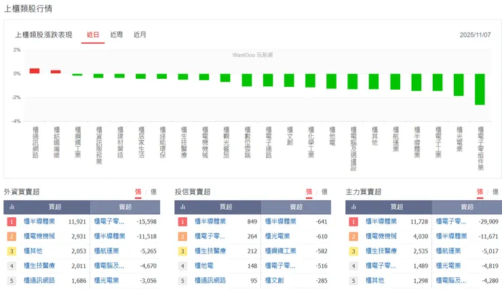
Task: Select 億 unit for 主力買賣超
Action: pyautogui.click(x=496, y=192)
